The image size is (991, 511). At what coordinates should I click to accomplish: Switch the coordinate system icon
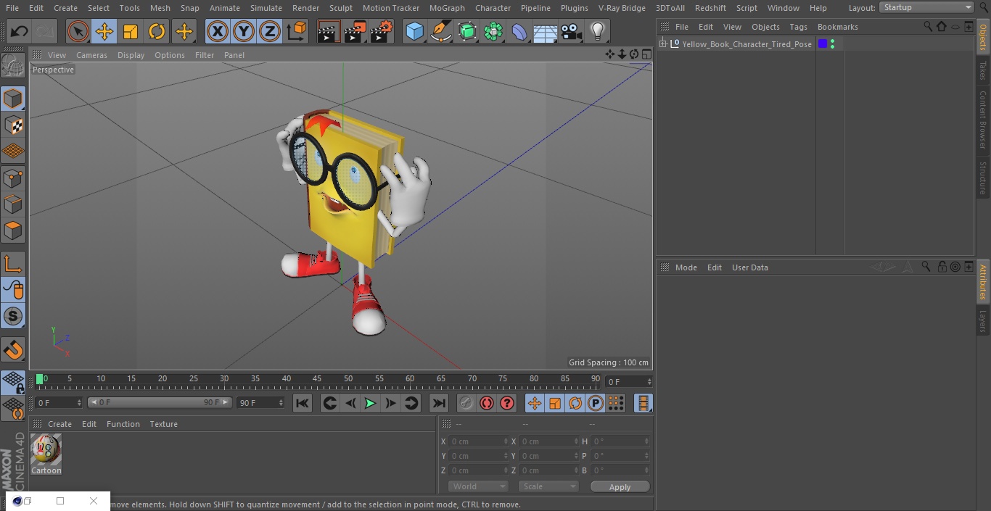pos(297,31)
